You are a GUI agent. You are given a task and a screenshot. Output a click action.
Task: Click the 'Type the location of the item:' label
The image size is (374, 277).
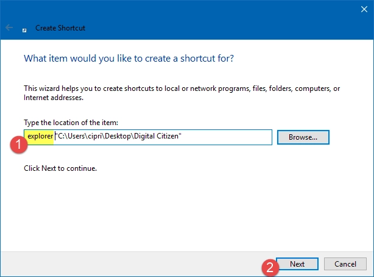[x=71, y=123]
